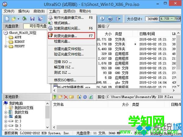
Task: Click the Open CD/DVD toolbar icon
Action: point(24,19)
